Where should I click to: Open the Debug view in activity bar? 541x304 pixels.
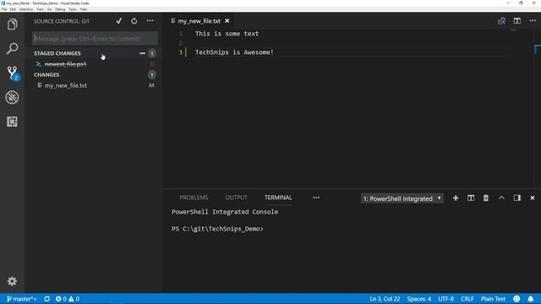click(12, 97)
